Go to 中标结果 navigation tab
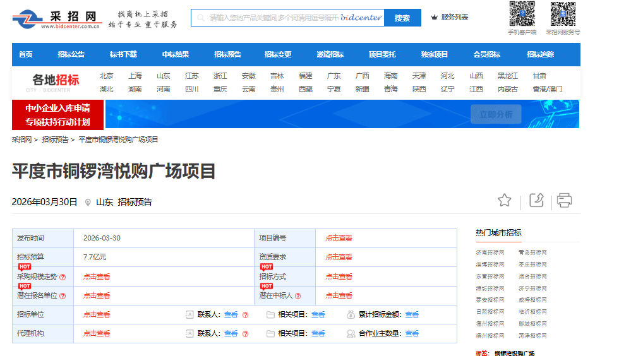Image resolution: width=619 pixels, height=356 pixels. click(x=175, y=54)
